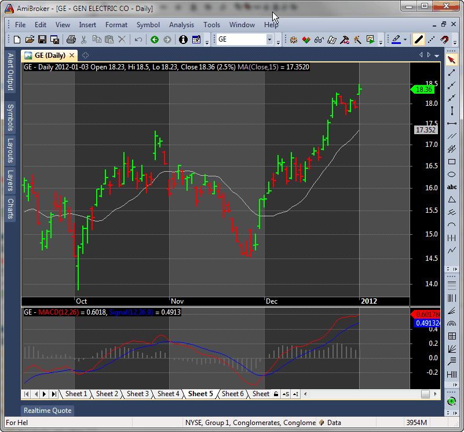Image resolution: width=464 pixels, height=432 pixels.
Task: Switch to Sheet 3 tab
Action: (138, 394)
